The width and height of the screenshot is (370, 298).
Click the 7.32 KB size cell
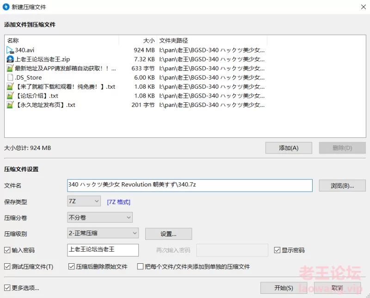144,59
